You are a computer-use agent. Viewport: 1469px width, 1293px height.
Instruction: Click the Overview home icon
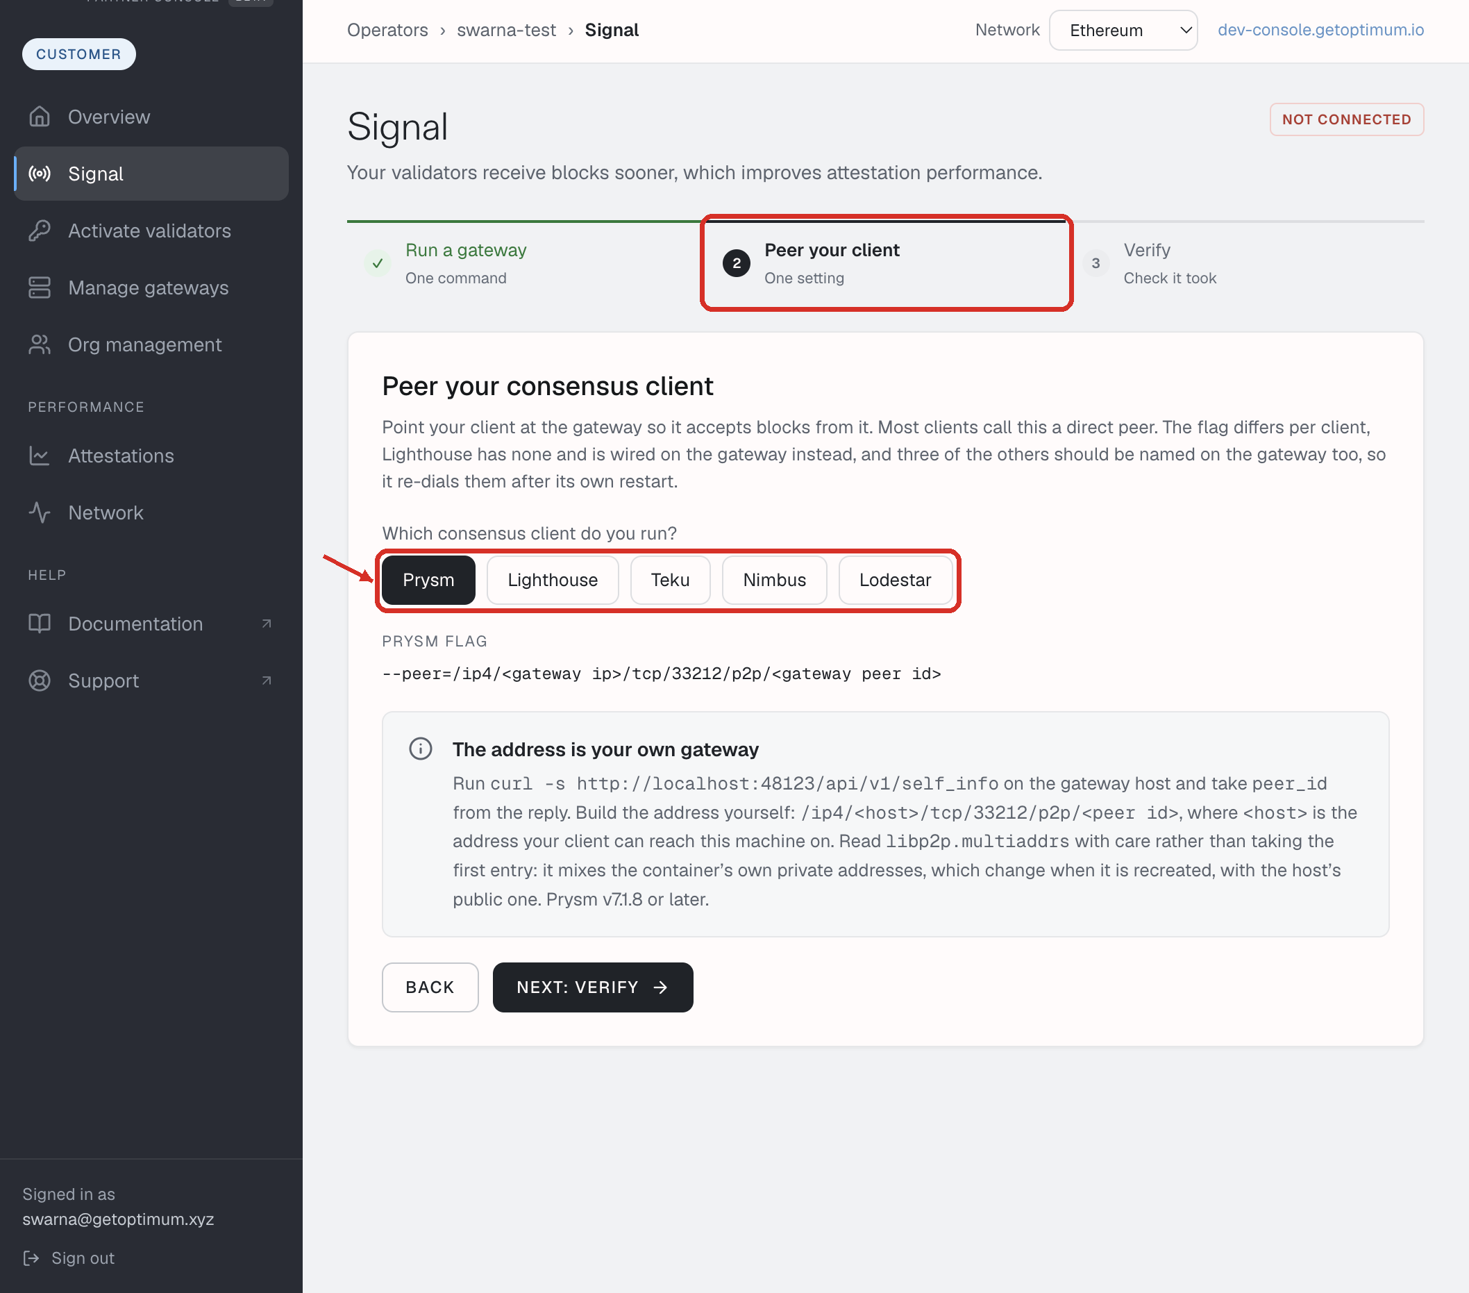[40, 117]
